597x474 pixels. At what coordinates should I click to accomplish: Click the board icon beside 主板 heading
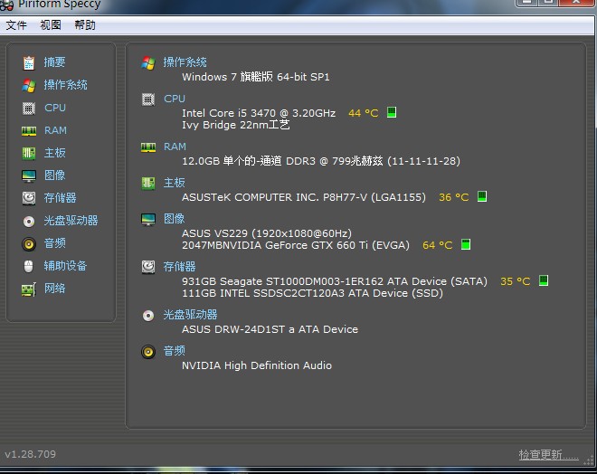(148, 184)
